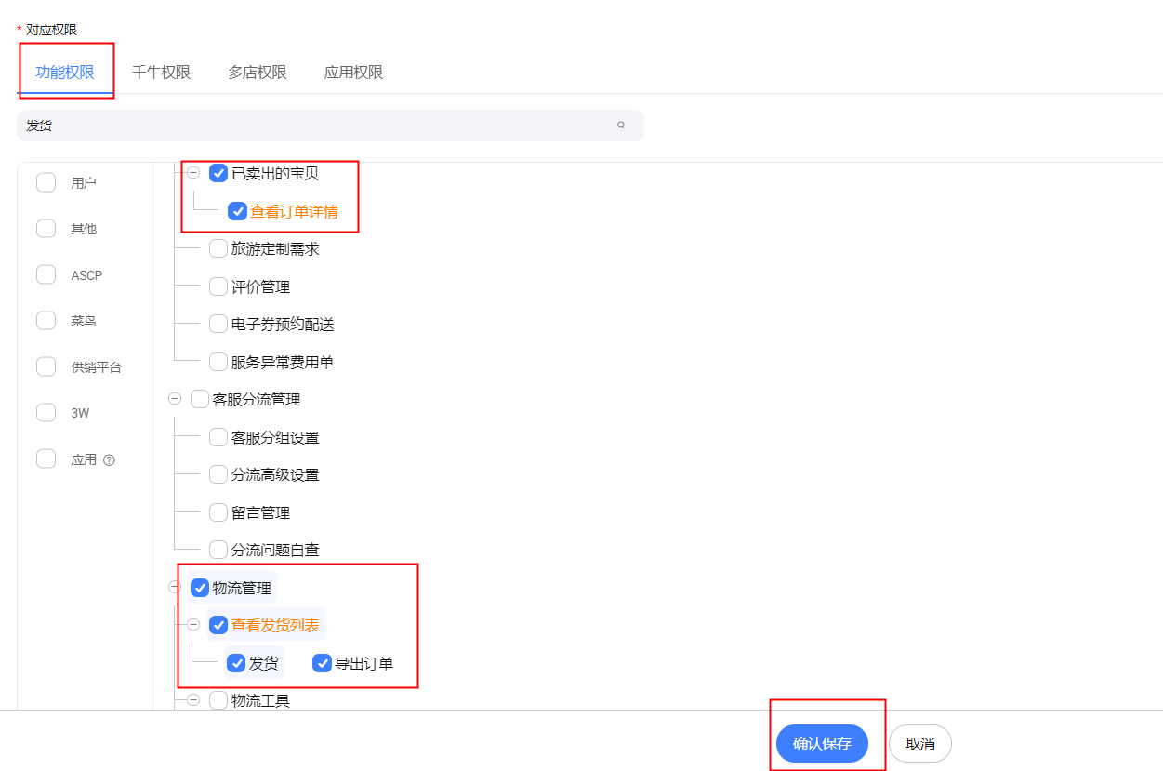1163x771 pixels.
Task: Collapse the 物流工具 tree node
Action: tap(193, 700)
